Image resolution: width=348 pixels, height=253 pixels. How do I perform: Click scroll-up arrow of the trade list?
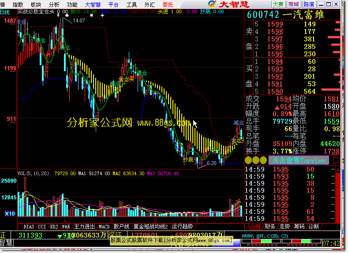[338, 170]
